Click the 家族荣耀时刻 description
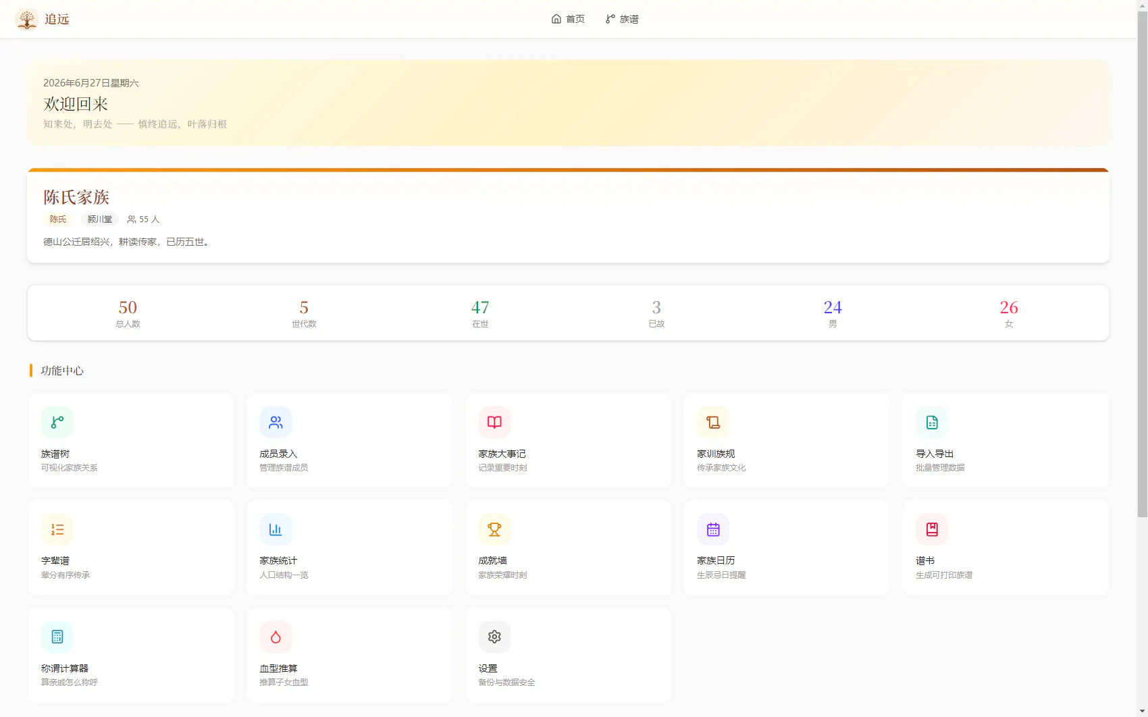 pyautogui.click(x=502, y=575)
